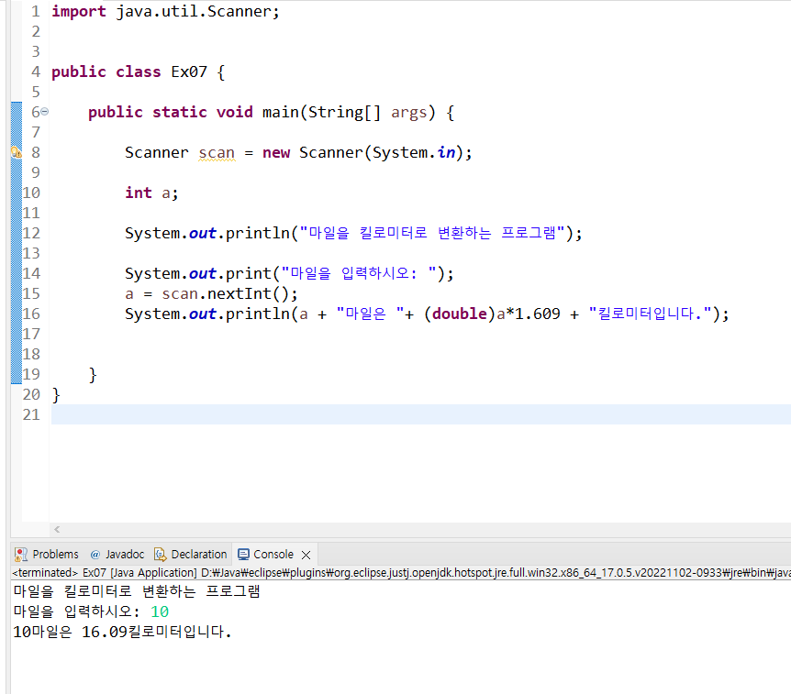Collapse the main method fold marker
The height and width of the screenshot is (694, 791).
click(x=44, y=111)
